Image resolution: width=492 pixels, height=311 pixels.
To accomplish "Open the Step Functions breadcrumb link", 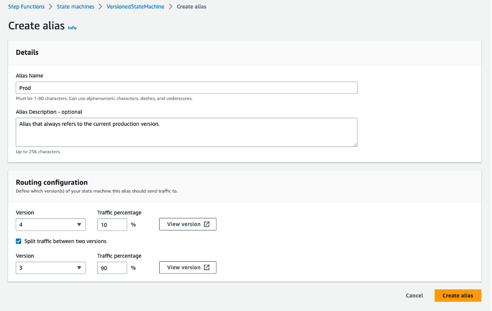I will (26, 7).
